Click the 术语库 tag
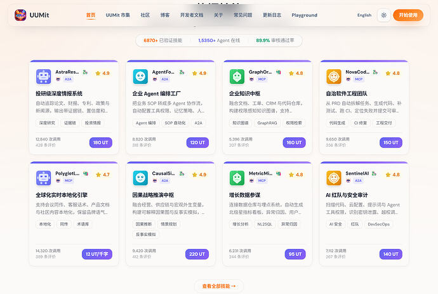Viewport: 438px width, 294px height. (83, 224)
